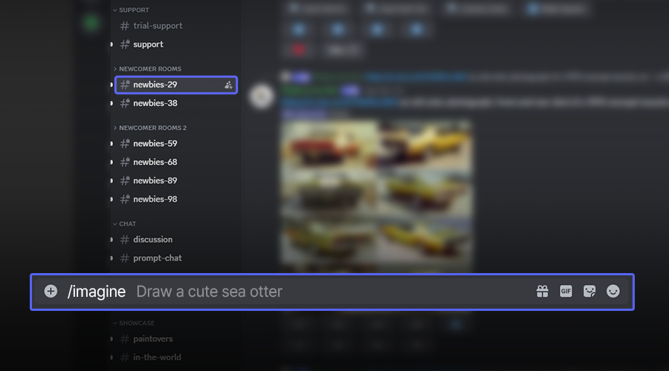Open the GIF picker
Image resolution: width=669 pixels, height=371 pixels.
click(x=566, y=292)
